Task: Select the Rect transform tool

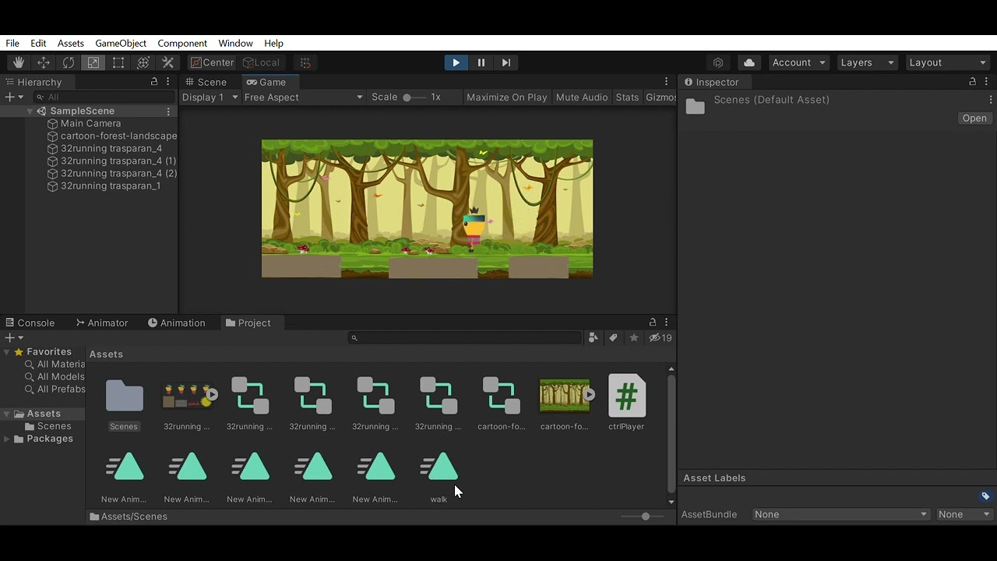Action: tap(118, 62)
